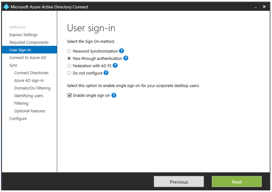Choose the Do not configure option
Screen dimensions: 272x192
69,73
